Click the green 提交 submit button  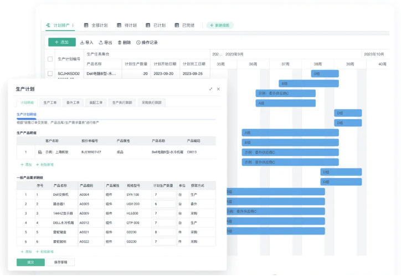(30, 262)
